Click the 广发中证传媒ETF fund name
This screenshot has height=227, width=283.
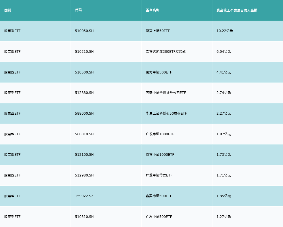[159, 175]
